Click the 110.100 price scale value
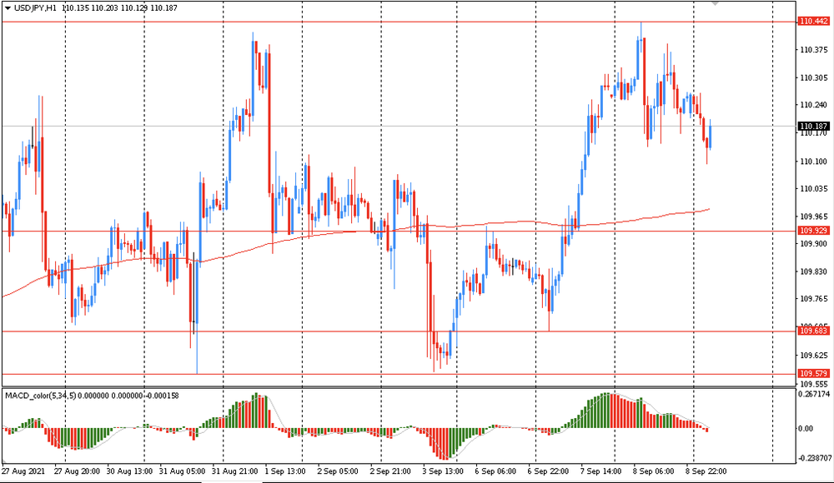This screenshot has width=834, height=483. pyautogui.click(x=814, y=161)
